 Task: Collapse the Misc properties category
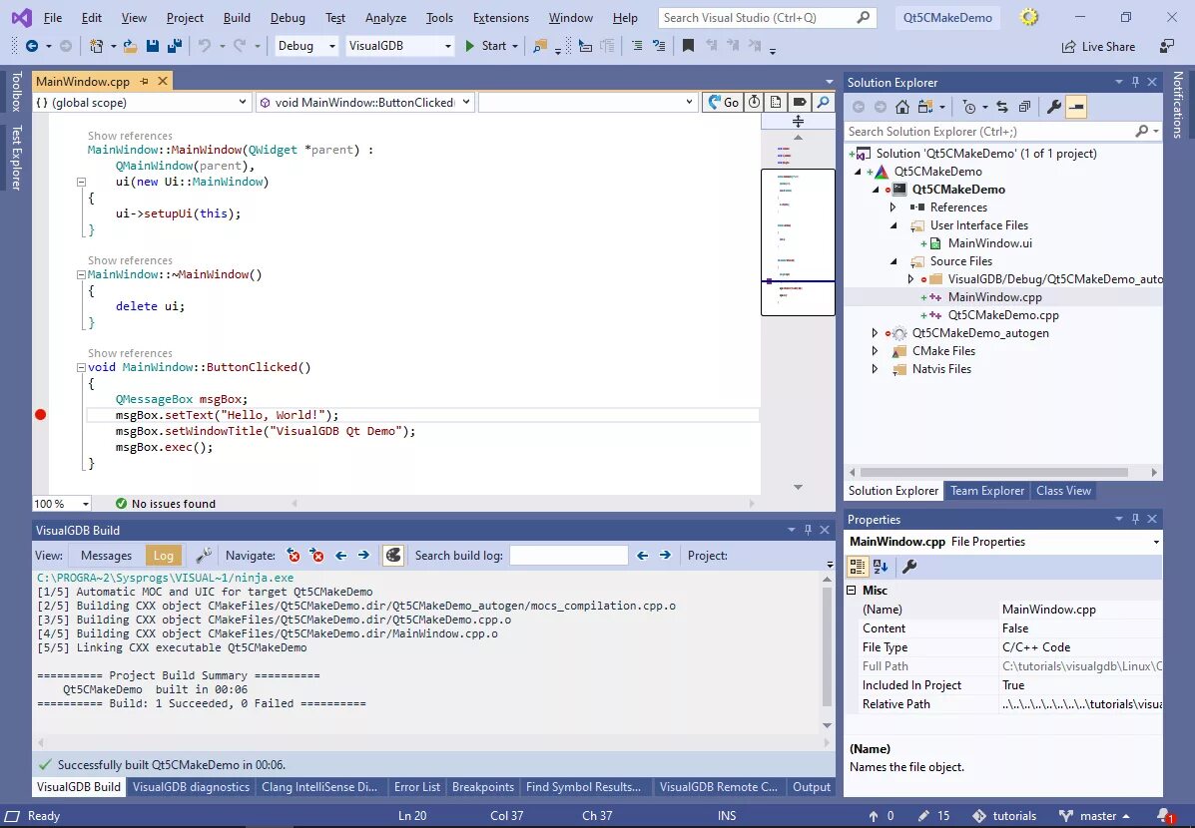tap(852, 591)
